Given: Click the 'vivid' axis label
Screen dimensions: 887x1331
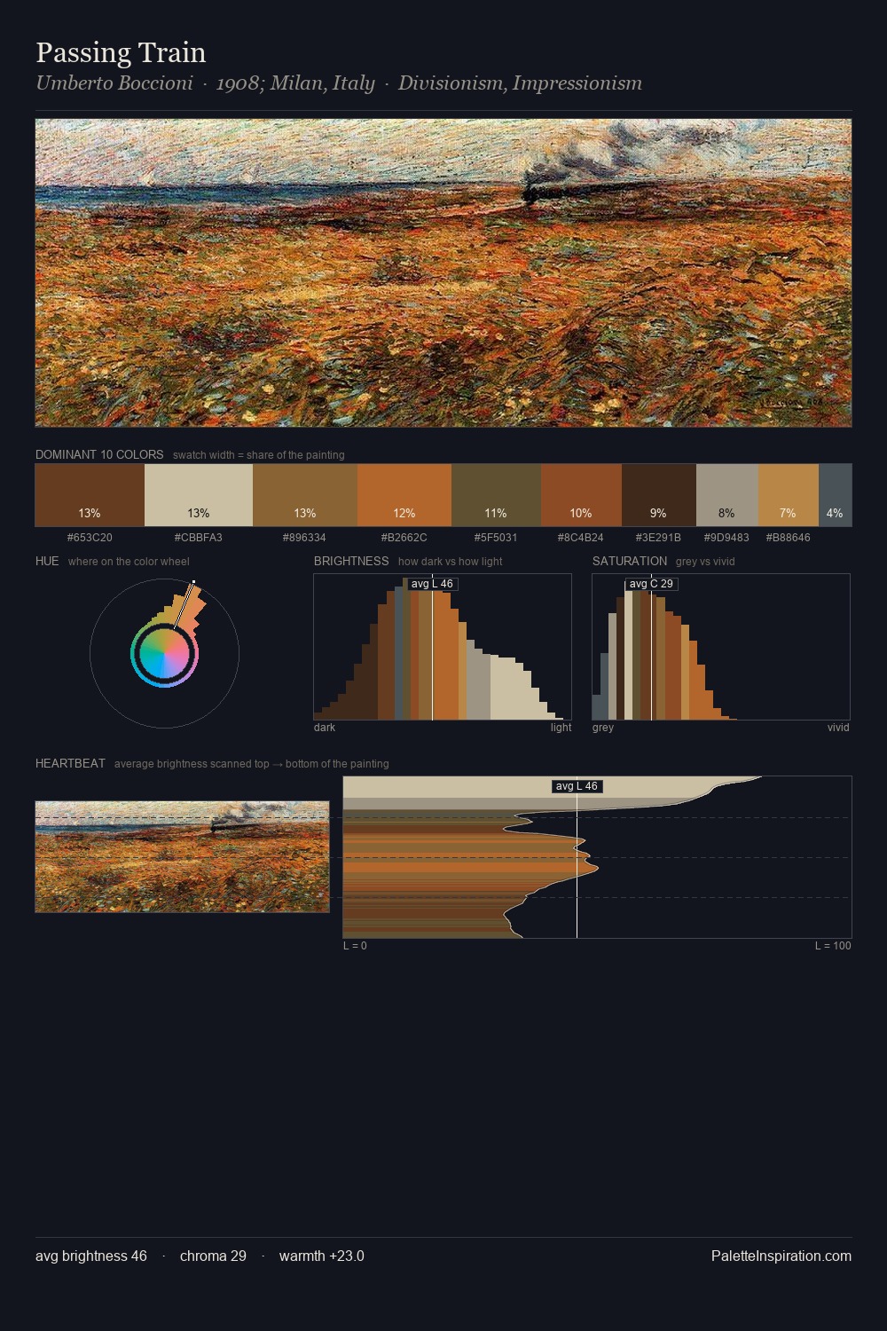Looking at the screenshot, I should pos(838,728).
